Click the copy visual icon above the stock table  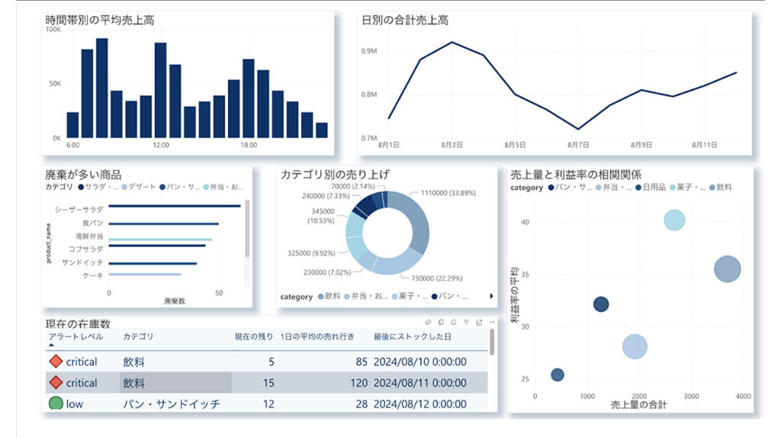click(442, 322)
